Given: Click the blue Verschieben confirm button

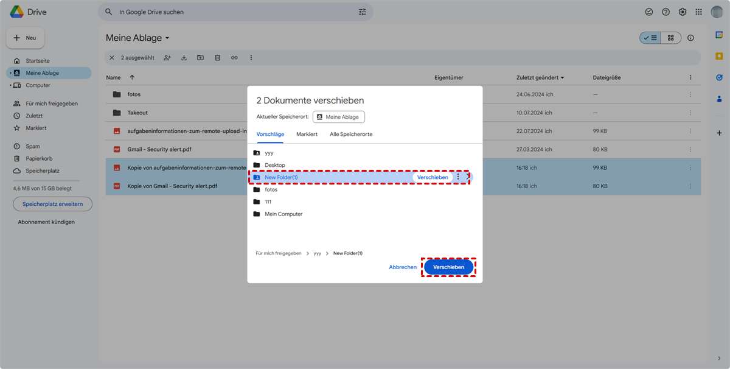Looking at the screenshot, I should coord(448,267).
